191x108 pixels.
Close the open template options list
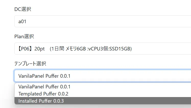[x=102, y=76]
